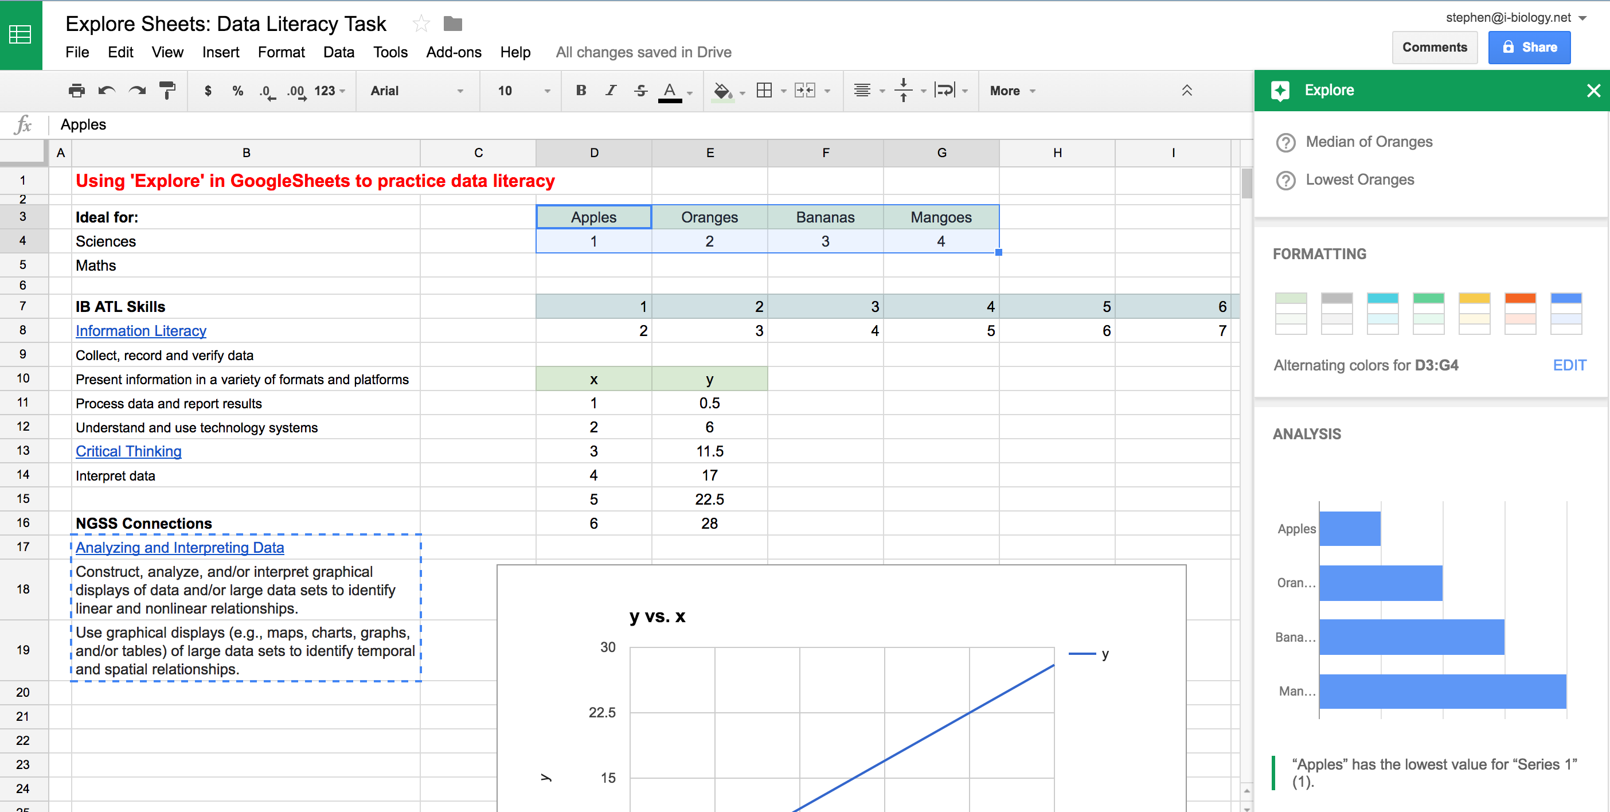This screenshot has height=812, width=1610.
Task: Select the Oranges cell
Action: tap(709, 217)
